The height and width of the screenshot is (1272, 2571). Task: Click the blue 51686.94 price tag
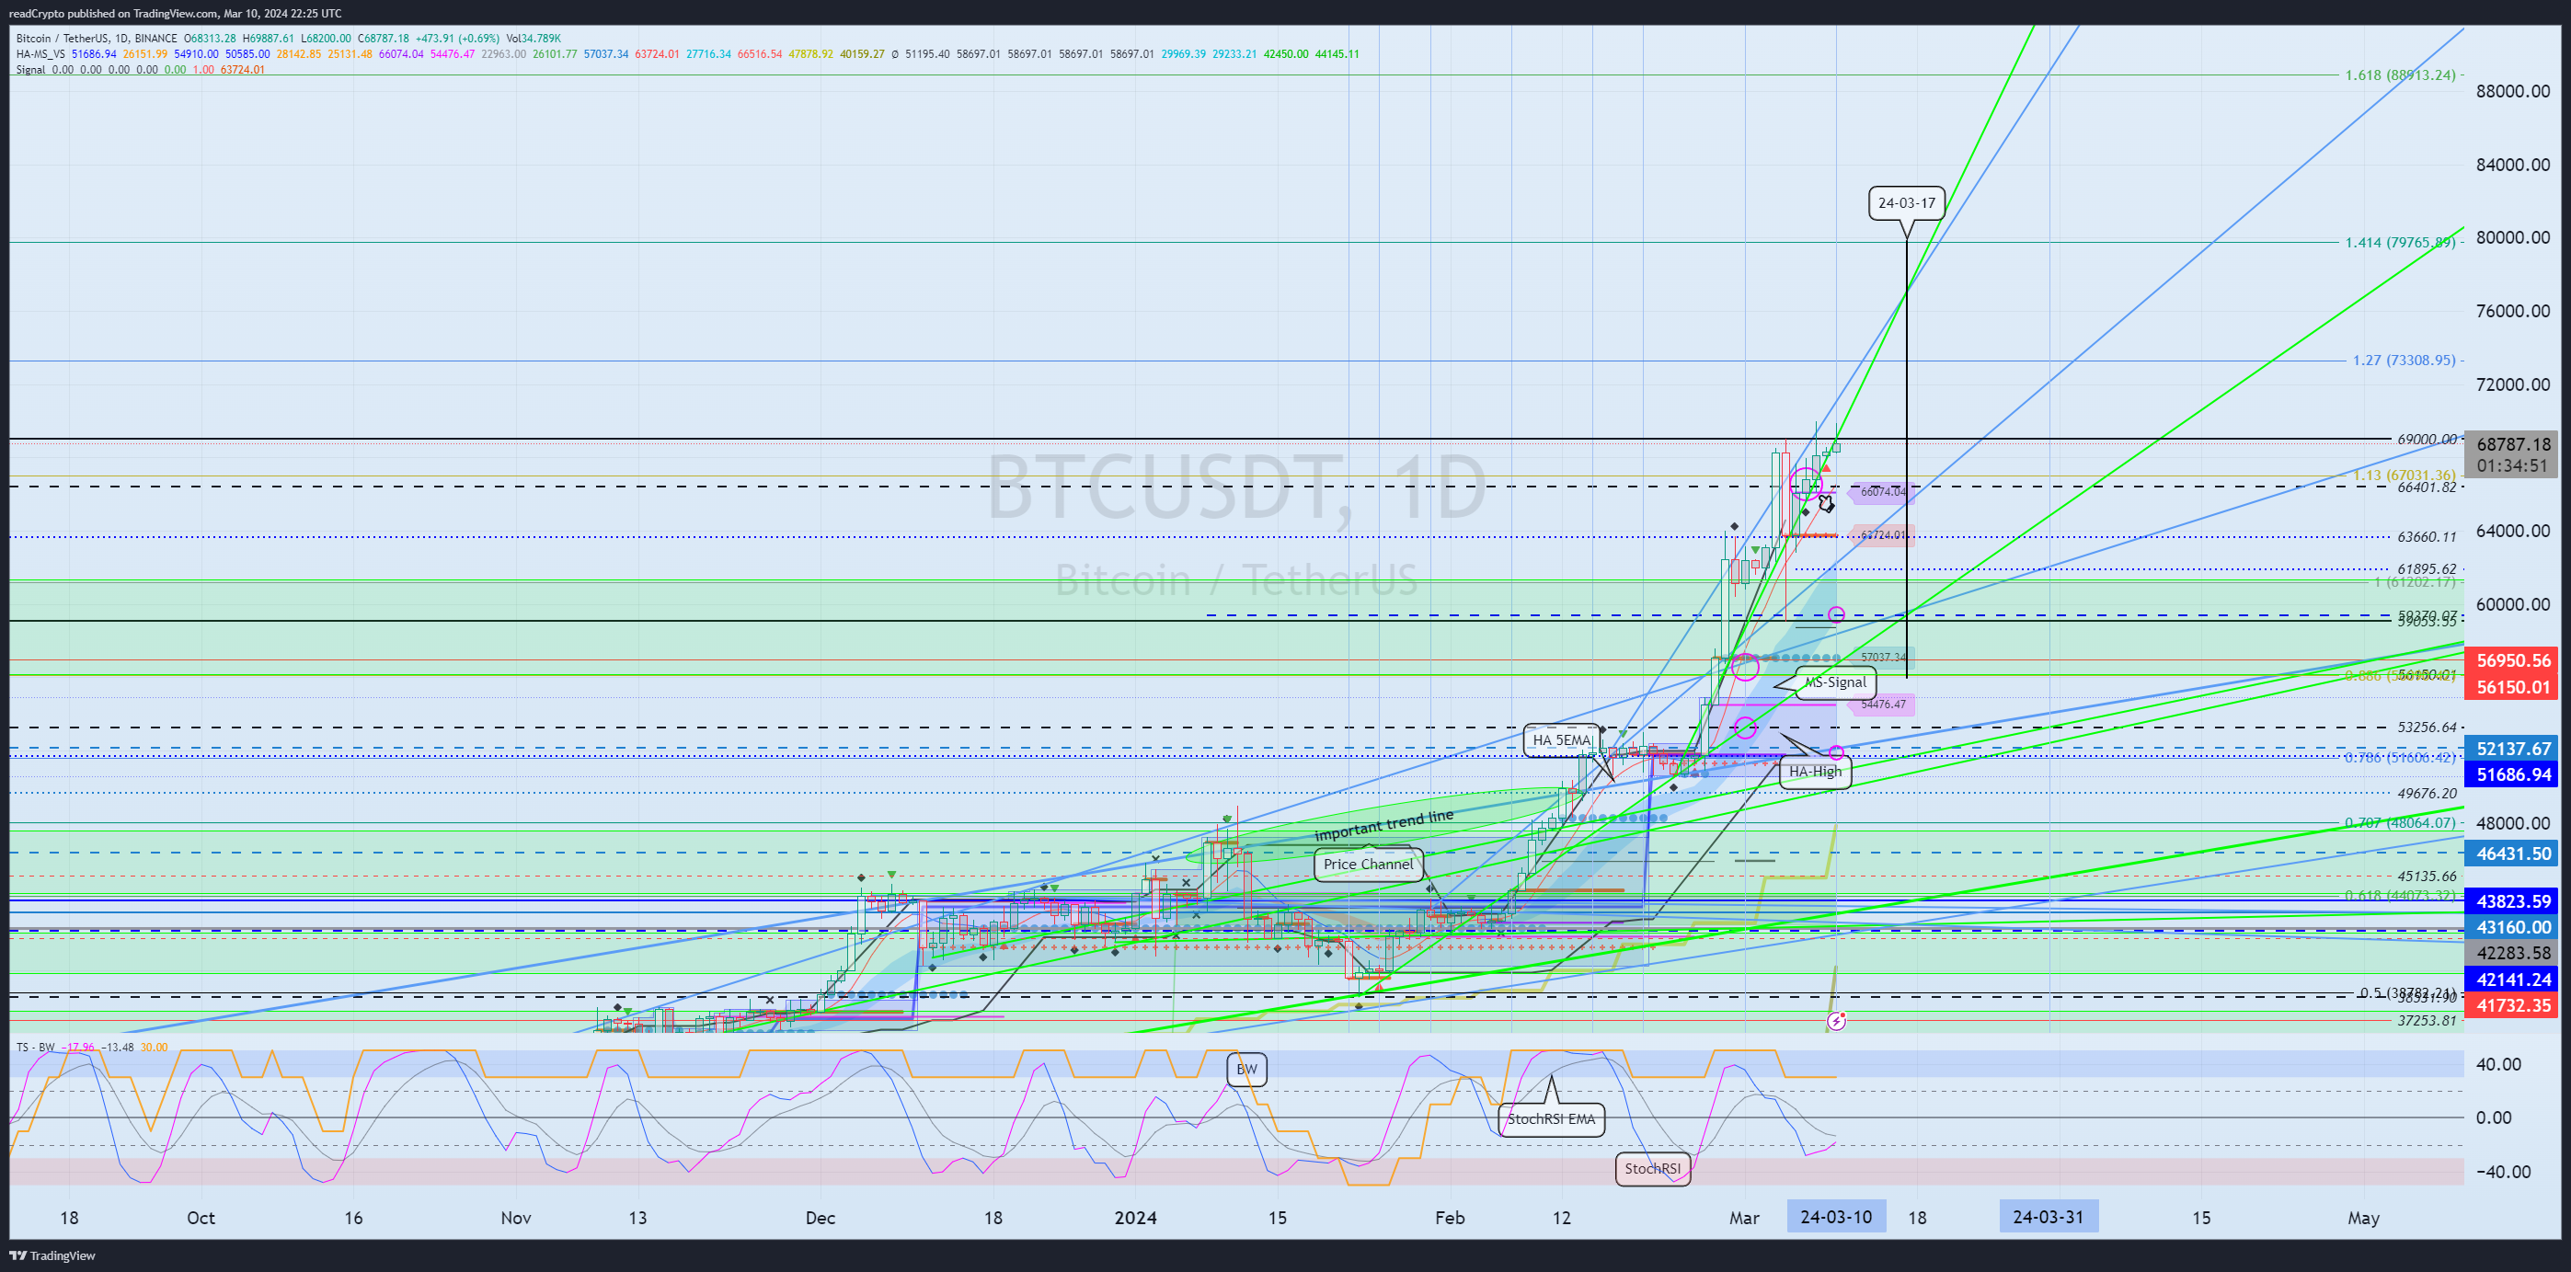pos(2512,774)
